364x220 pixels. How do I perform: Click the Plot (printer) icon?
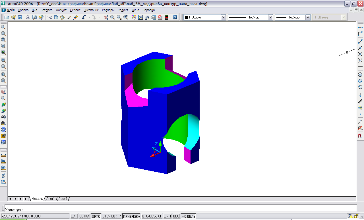28,17
